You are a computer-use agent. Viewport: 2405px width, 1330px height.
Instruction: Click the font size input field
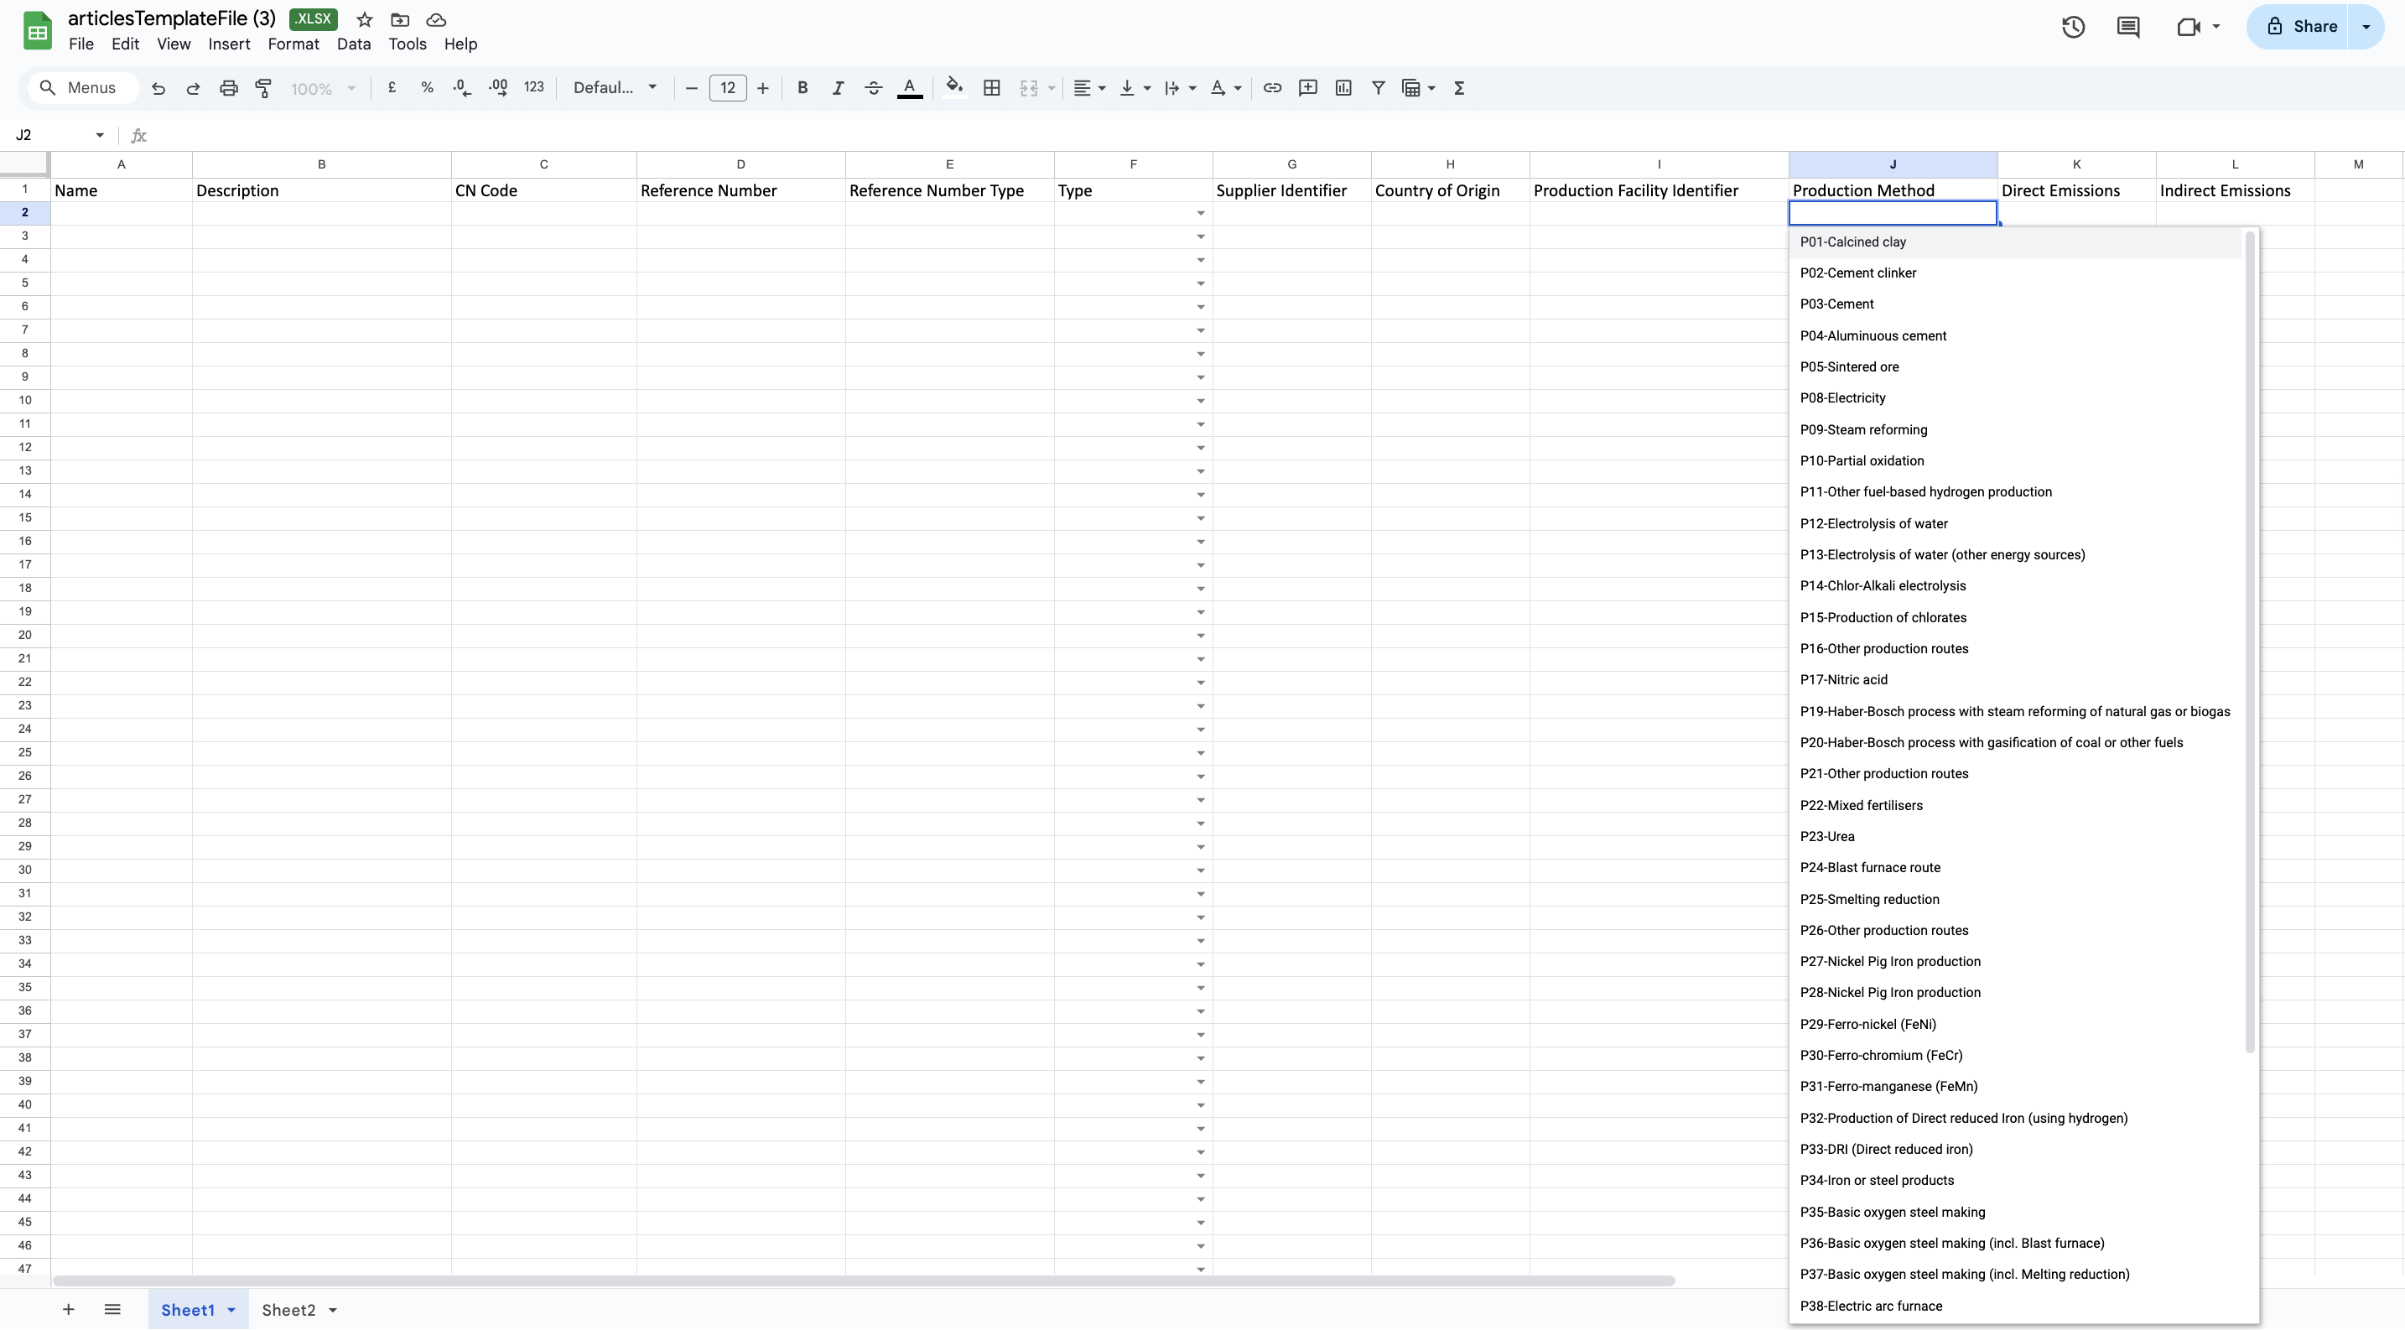coord(727,88)
